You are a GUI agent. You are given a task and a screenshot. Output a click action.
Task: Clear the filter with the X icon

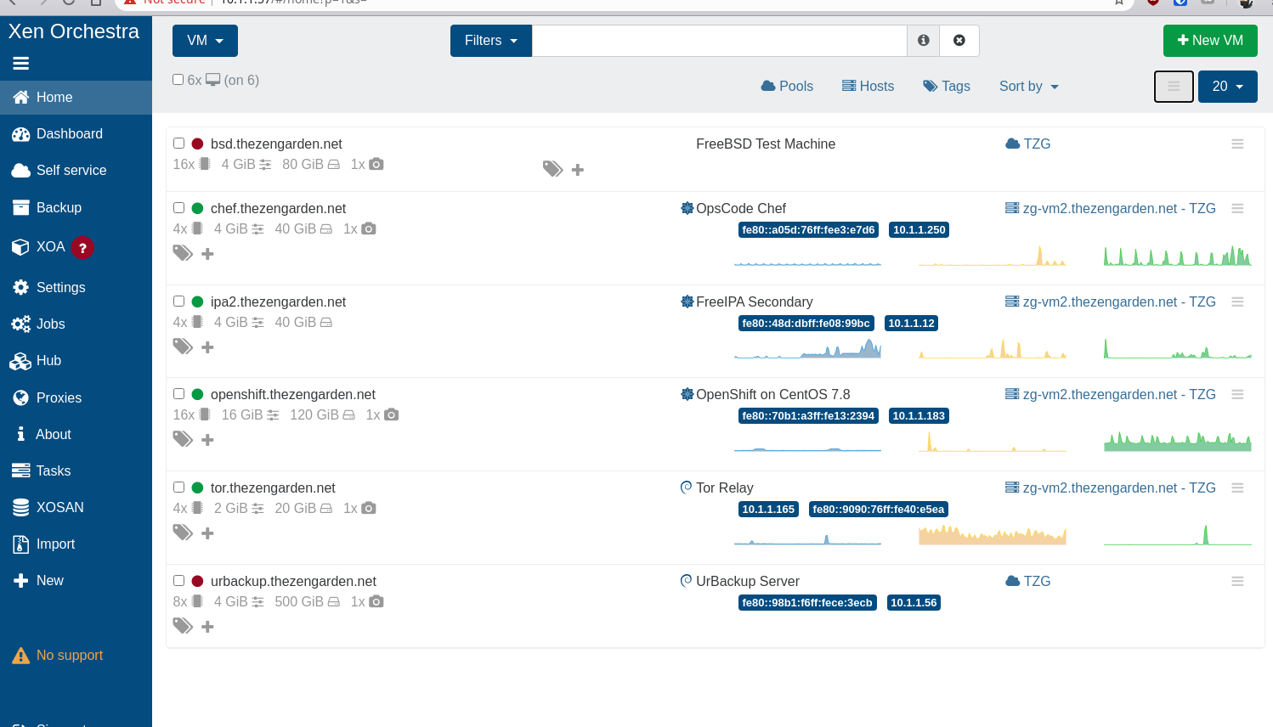(x=959, y=41)
